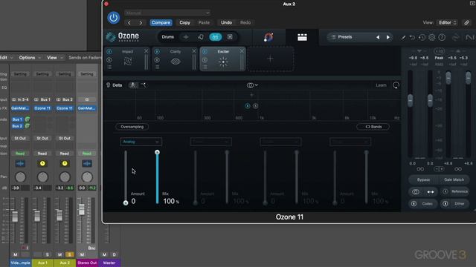Click the band 1 Mix slider handle
This screenshot has height=267, width=476.
click(157, 152)
